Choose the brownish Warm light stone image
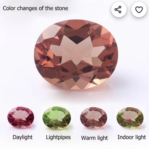149x149 pixels. (x=94, y=118)
